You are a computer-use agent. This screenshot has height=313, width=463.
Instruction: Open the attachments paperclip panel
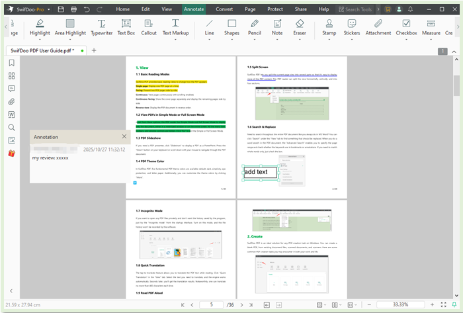(x=11, y=101)
